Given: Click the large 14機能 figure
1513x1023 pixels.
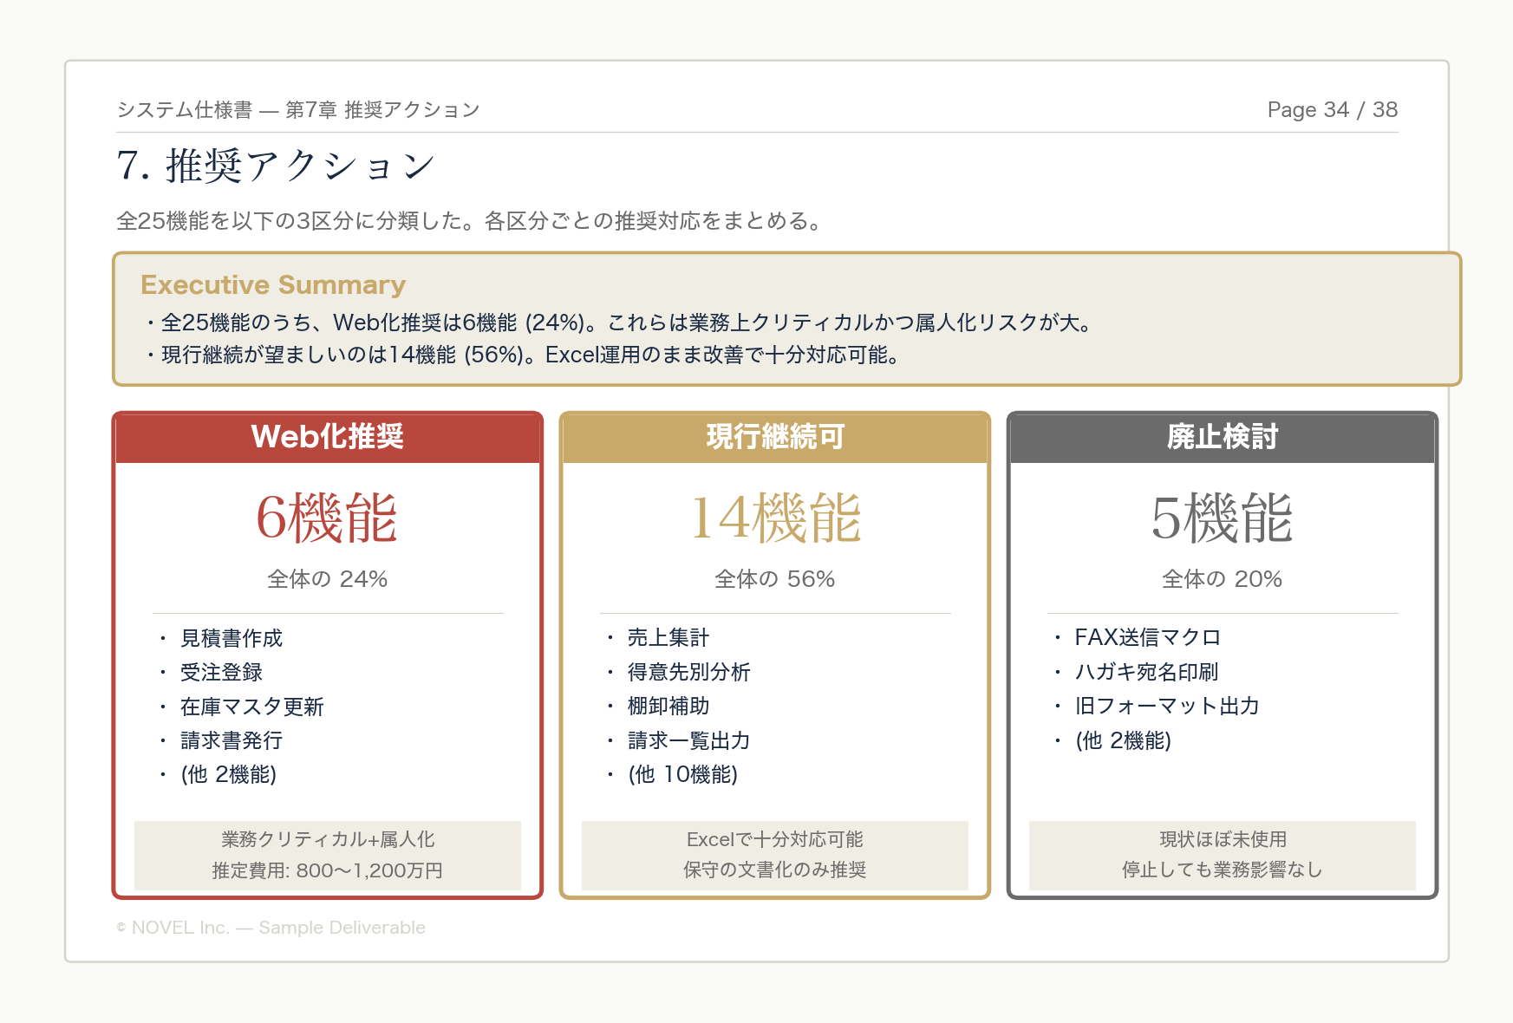Looking at the screenshot, I should pos(775,518).
